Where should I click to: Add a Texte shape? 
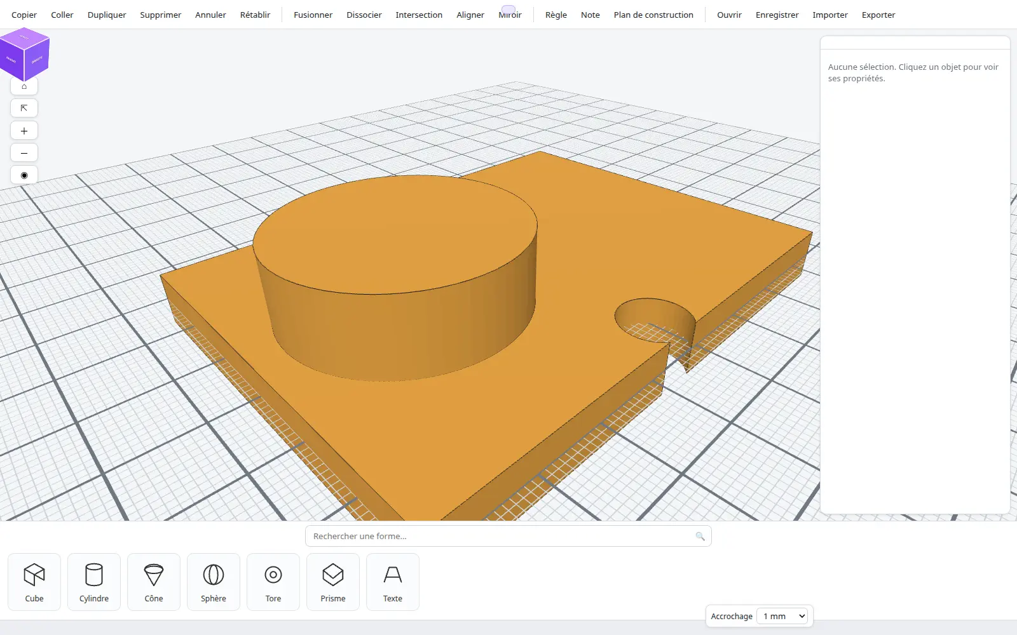[x=393, y=582]
